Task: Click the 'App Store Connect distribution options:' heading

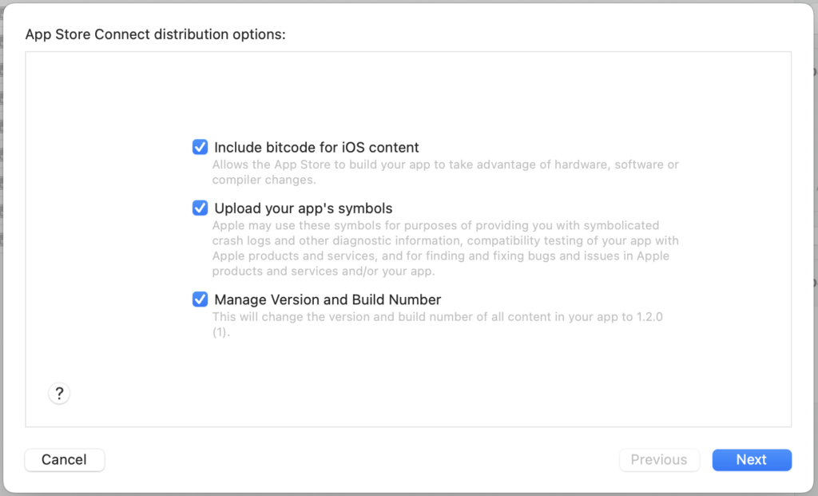Action: (156, 34)
